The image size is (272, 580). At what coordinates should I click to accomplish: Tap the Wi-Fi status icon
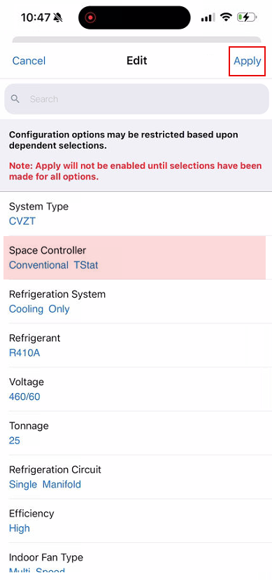[x=224, y=17]
